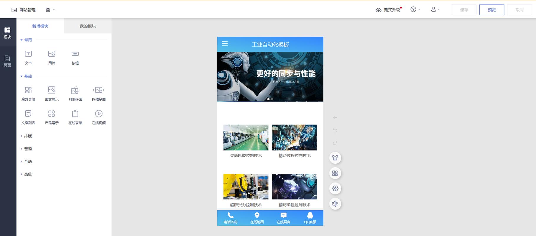Expand the 排版 section
The width and height of the screenshot is (536, 236).
click(x=26, y=136)
